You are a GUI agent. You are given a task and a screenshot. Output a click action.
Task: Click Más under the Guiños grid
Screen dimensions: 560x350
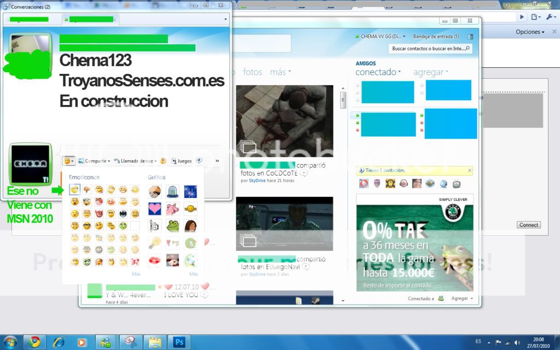(x=194, y=275)
